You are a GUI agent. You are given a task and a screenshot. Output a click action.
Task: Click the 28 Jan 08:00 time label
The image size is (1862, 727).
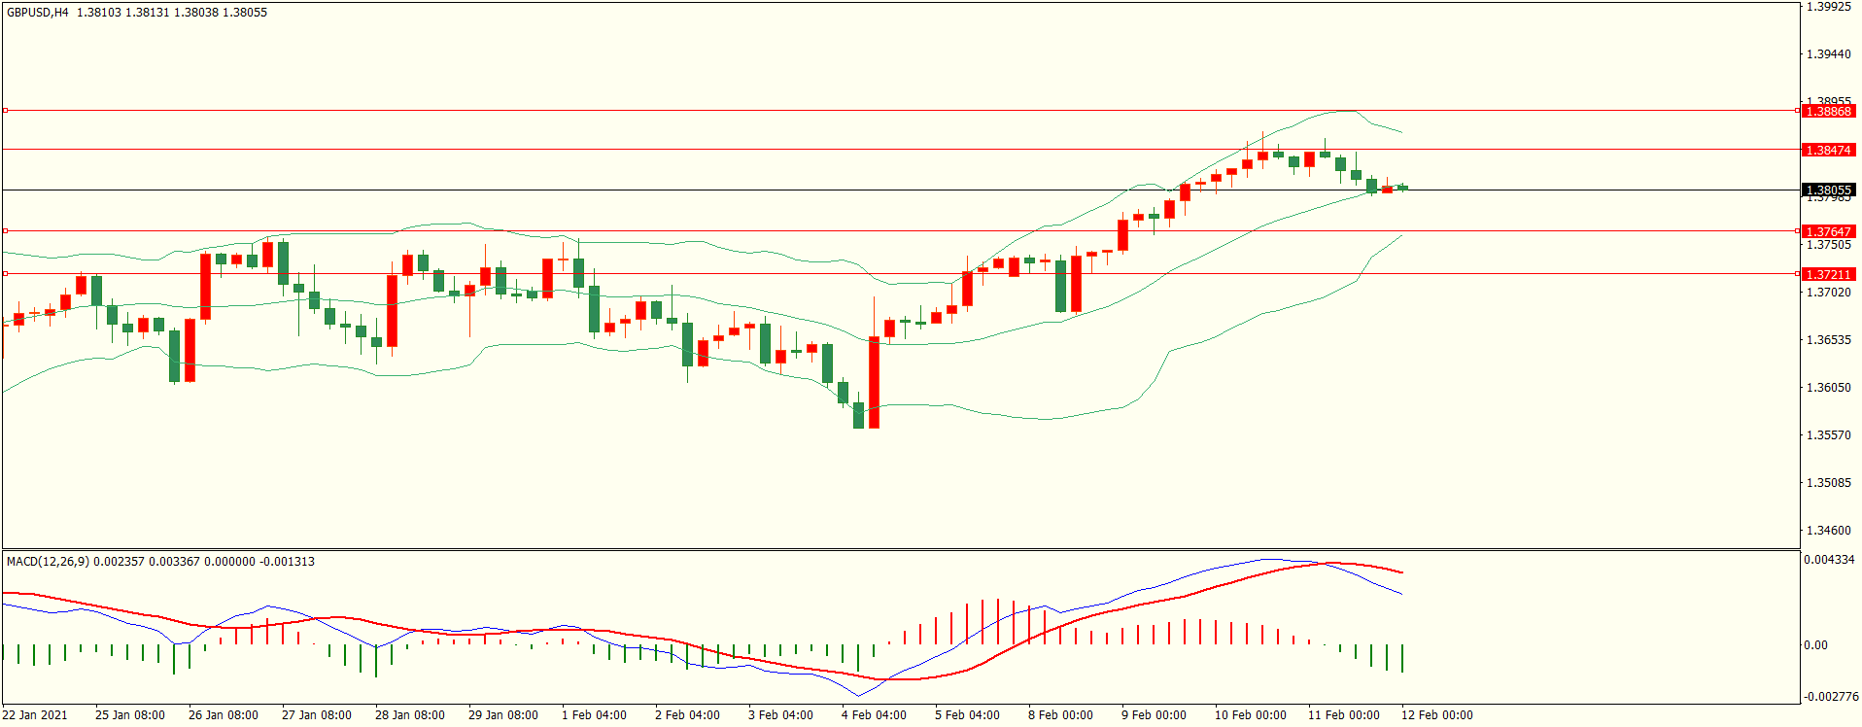coord(410,715)
